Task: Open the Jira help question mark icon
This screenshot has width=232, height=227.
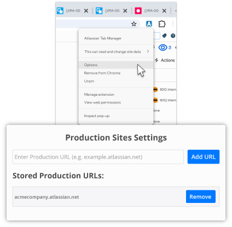Action: (173, 36)
